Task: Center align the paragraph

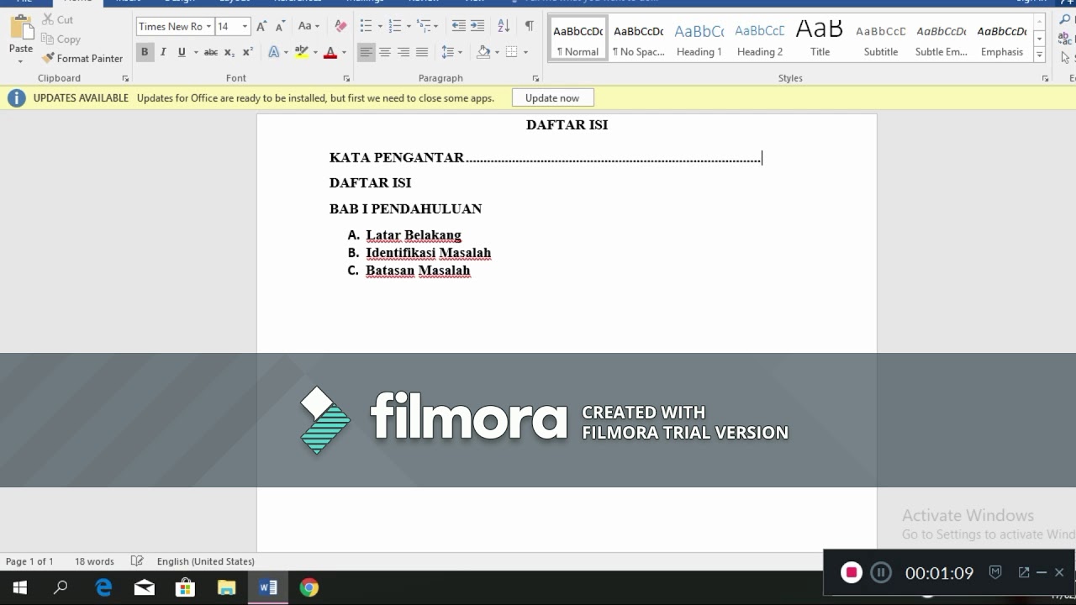Action: tap(384, 52)
